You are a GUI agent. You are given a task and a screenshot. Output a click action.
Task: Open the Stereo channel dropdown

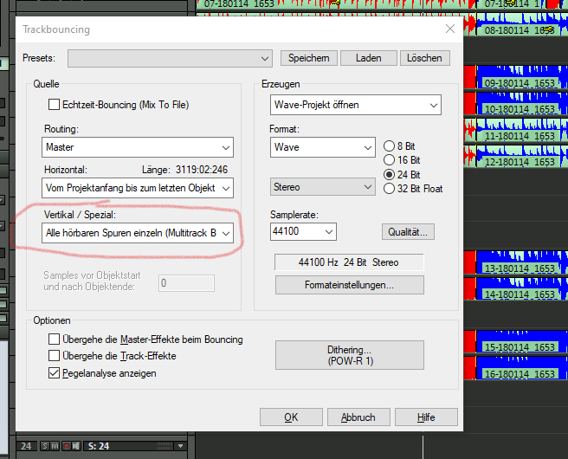click(323, 187)
